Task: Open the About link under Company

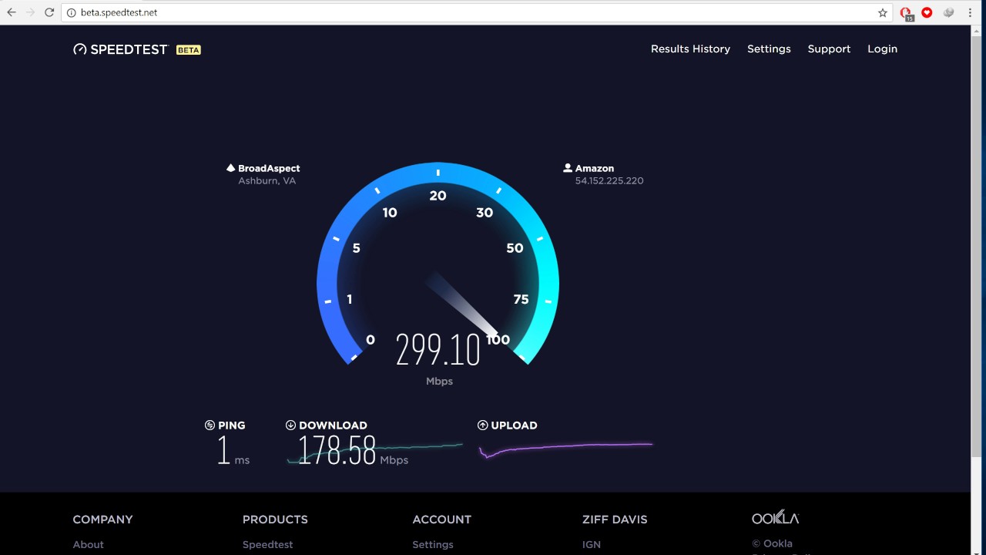Action: click(x=88, y=544)
